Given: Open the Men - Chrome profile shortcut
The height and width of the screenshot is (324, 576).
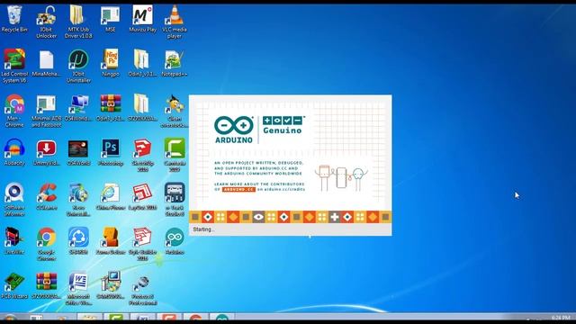Looking at the screenshot, I should (14, 111).
